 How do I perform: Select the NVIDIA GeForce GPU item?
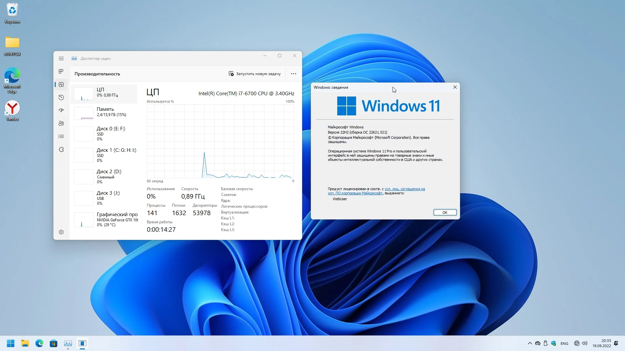coord(104,219)
